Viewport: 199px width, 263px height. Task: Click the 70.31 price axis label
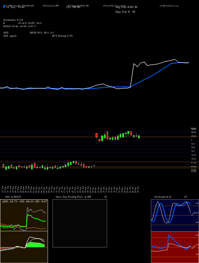coord(193,159)
